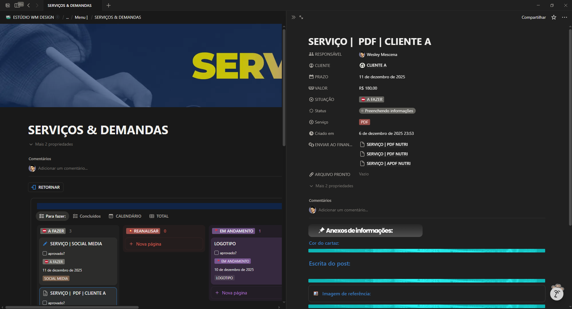Navigate back with the left arrow

29,5
